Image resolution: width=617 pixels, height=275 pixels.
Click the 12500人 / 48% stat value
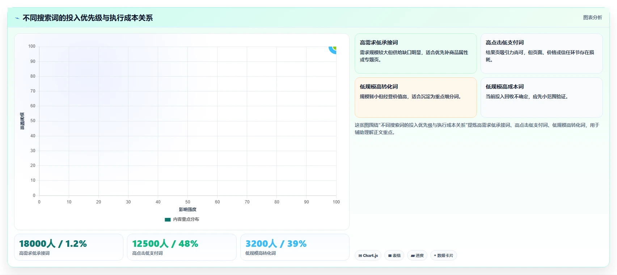[x=165, y=244]
